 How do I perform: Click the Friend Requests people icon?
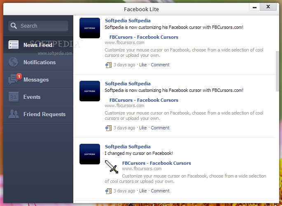13,114
